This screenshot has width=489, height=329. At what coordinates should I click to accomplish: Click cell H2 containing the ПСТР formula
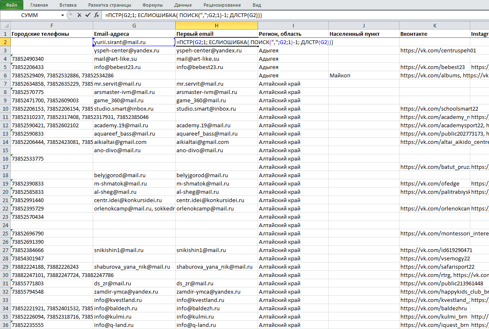[x=216, y=42]
